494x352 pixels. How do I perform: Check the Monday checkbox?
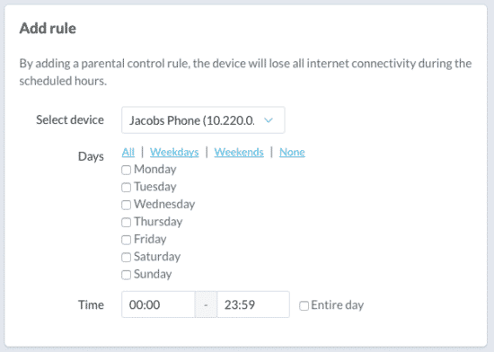coord(126,170)
